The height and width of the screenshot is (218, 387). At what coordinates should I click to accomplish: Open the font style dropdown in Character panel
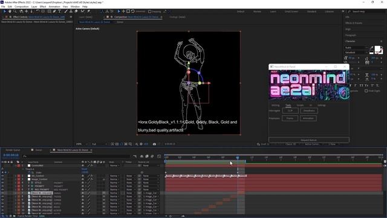click(356, 53)
